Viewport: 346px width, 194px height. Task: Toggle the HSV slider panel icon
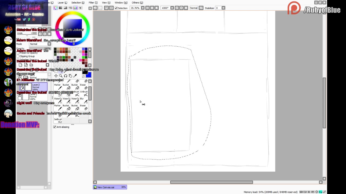pyautogui.click(x=65, y=8)
